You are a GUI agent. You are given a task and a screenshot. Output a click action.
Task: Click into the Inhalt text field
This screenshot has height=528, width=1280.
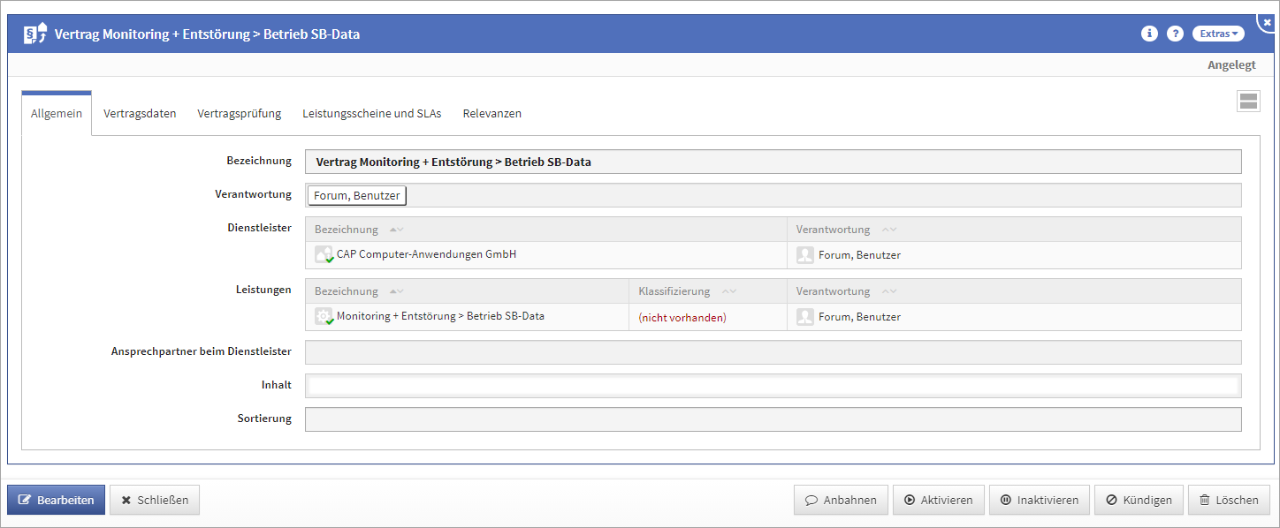pyautogui.click(x=773, y=386)
